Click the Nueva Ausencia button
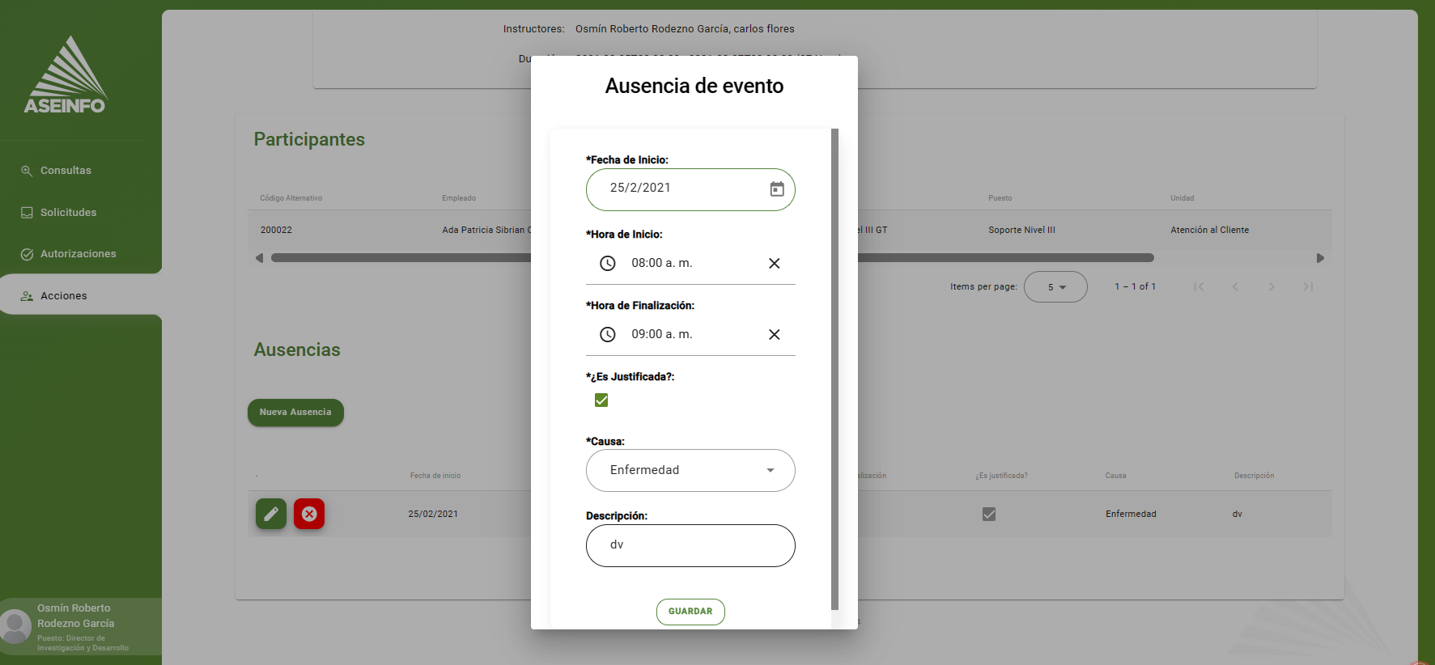 (x=295, y=413)
